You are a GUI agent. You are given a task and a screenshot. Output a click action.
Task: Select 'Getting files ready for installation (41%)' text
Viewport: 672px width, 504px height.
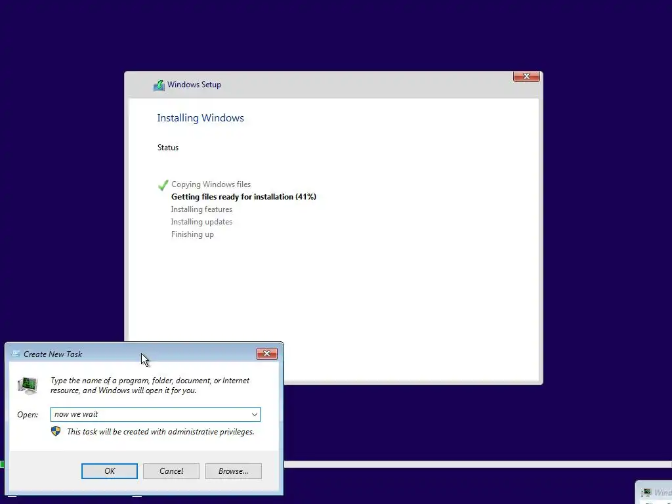[243, 197]
